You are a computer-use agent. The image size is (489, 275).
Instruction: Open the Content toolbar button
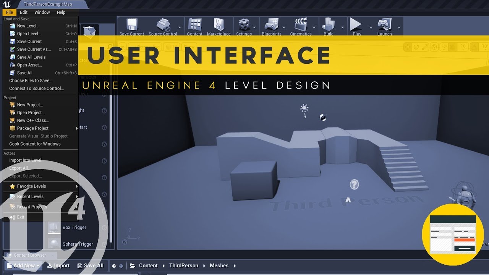[x=195, y=26]
